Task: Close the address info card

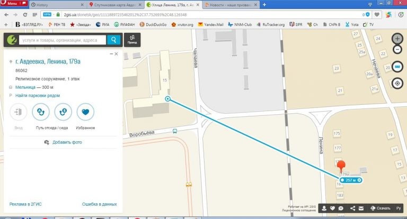Action: 117,54
